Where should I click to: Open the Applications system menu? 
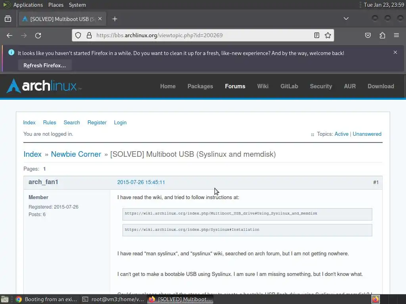[28, 5]
